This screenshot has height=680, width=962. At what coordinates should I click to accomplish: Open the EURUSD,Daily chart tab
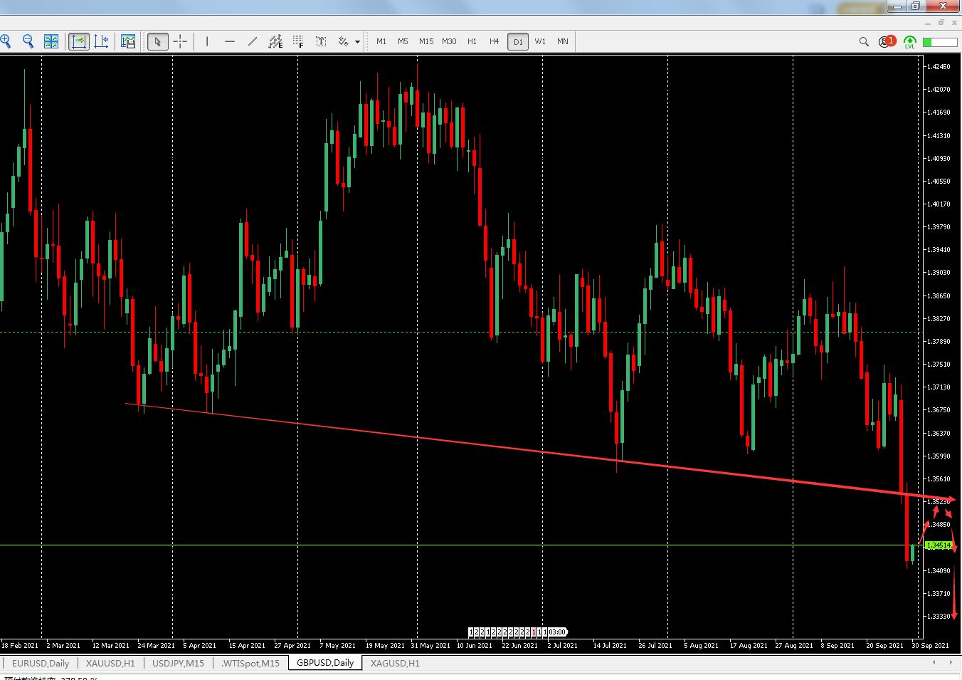tap(41, 663)
